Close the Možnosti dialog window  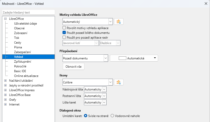pos(206,4)
